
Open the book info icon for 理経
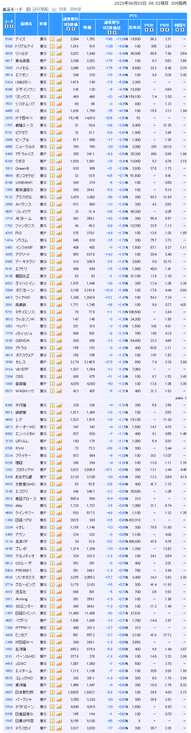(52, 462)
